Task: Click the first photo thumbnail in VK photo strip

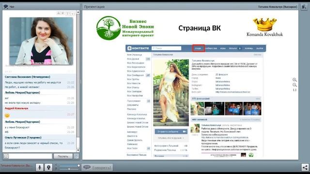Action: click(197, 108)
